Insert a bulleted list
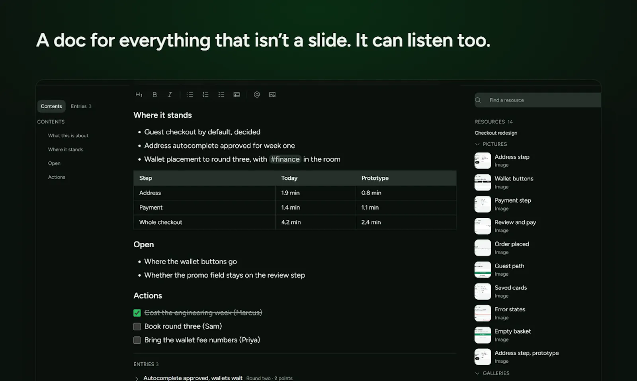 (x=190, y=95)
